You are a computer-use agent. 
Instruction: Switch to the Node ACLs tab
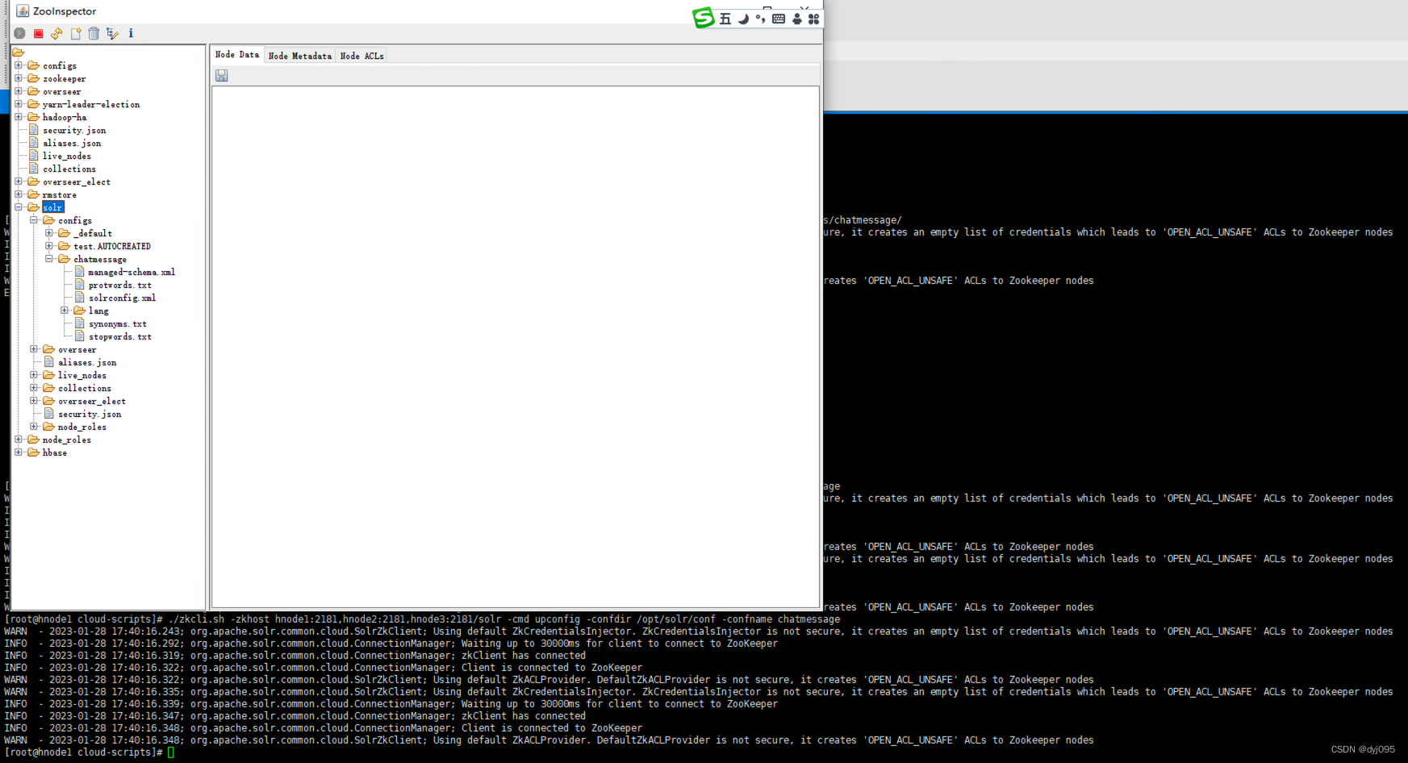[361, 56]
